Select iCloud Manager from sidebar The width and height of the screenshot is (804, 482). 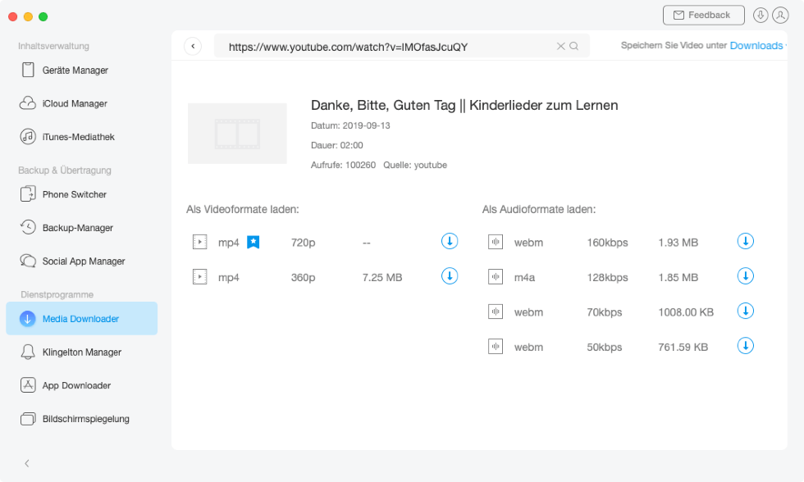pyautogui.click(x=75, y=104)
